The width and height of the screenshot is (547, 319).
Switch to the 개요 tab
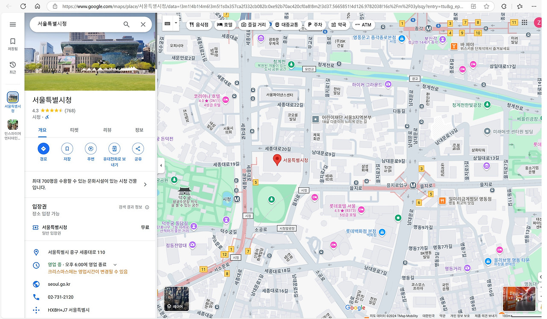(42, 130)
